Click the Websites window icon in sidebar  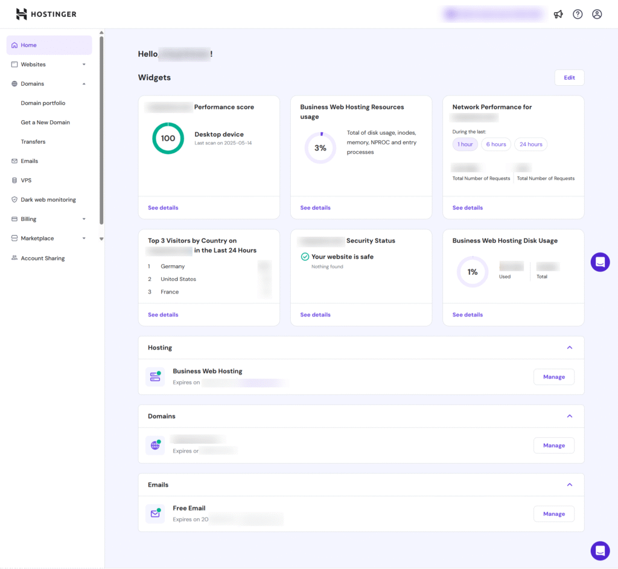[14, 64]
